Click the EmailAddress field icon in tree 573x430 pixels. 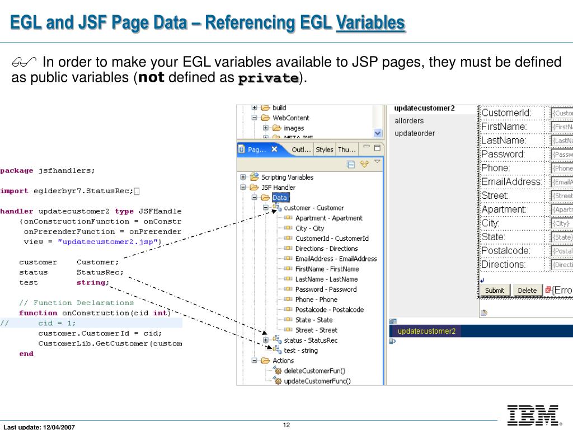(288, 259)
